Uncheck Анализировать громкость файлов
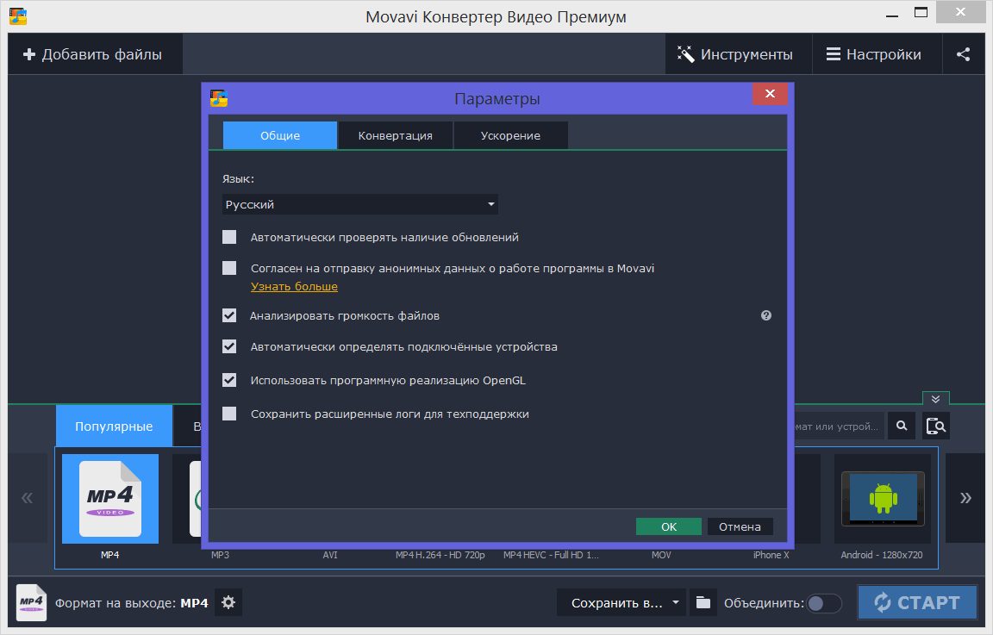 coord(229,315)
